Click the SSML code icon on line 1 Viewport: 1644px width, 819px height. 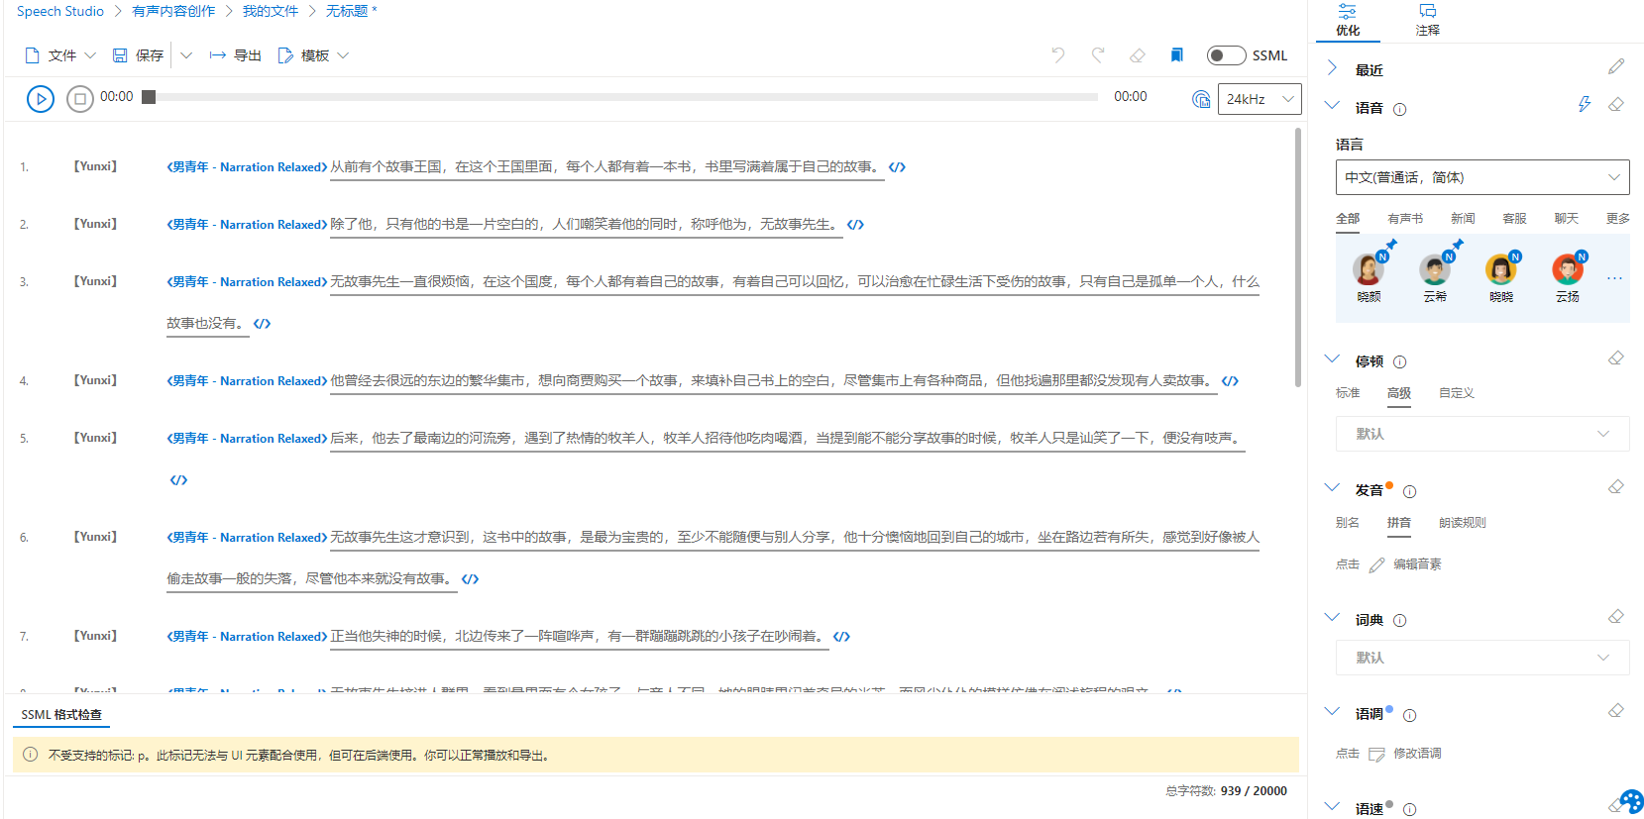(898, 167)
